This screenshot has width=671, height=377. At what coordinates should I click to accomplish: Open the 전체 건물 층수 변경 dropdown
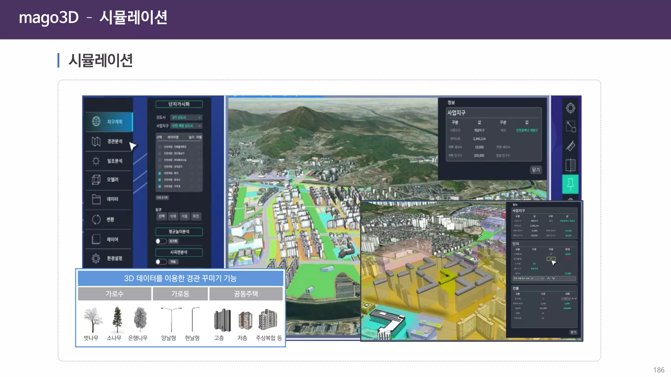pyautogui.click(x=537, y=278)
